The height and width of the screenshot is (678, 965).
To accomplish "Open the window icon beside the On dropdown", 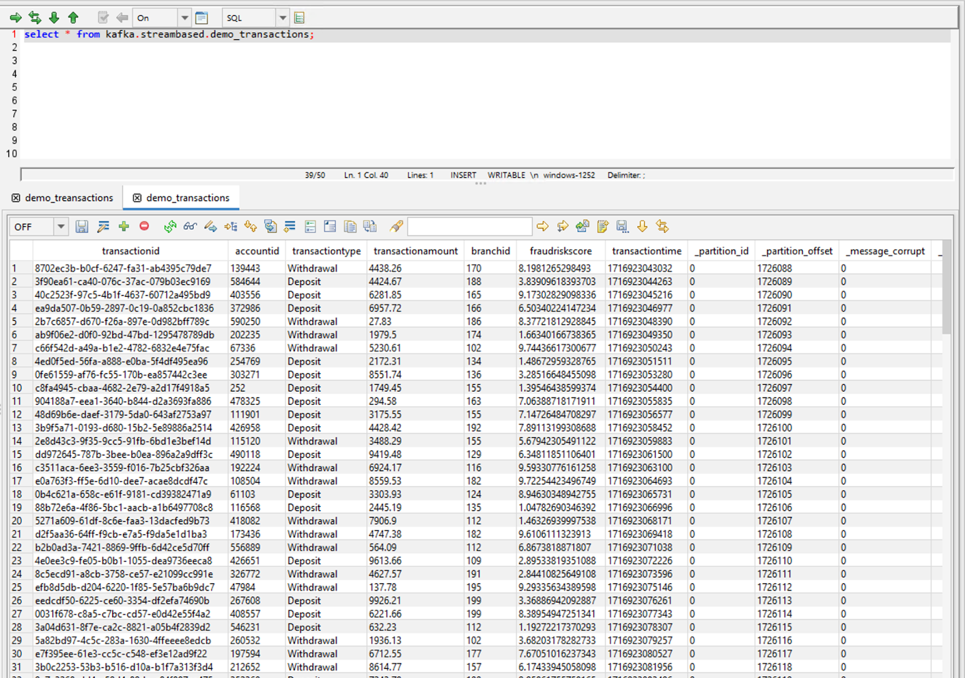I will (202, 18).
